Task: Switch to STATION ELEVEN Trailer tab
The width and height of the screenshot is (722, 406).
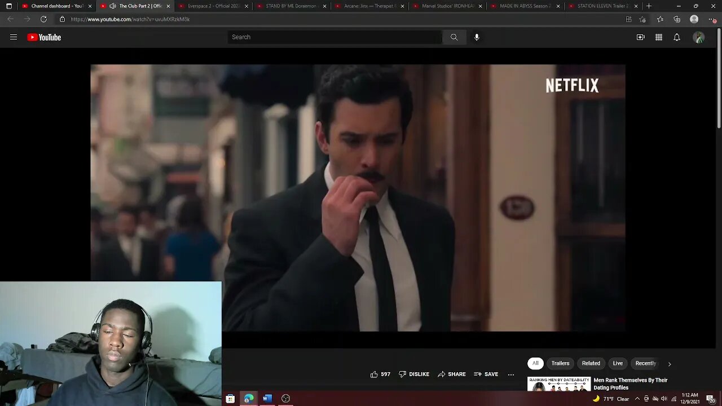Action: [x=604, y=6]
